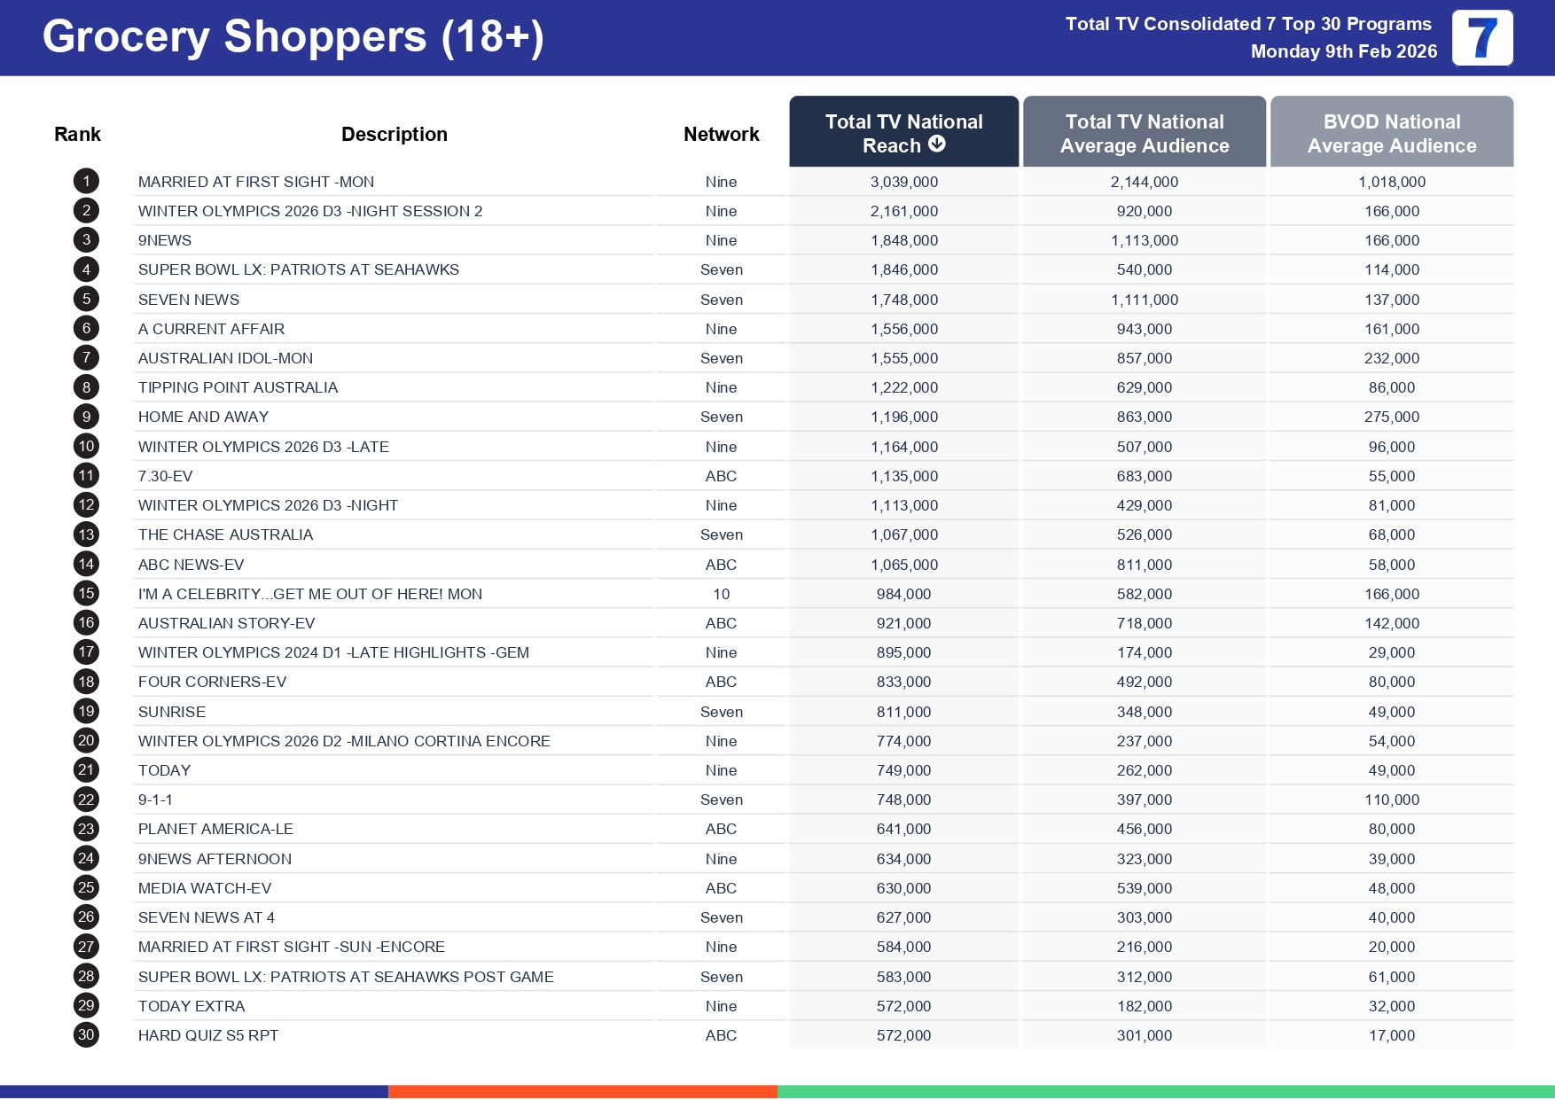
Task: Click the Channel 7 logo icon
Action: point(1481,38)
